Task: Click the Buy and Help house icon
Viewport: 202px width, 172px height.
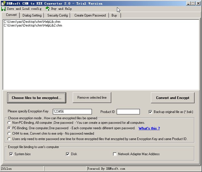Action: point(48,9)
